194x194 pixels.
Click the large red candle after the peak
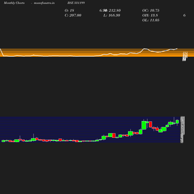pyautogui.click(x=151, y=124)
